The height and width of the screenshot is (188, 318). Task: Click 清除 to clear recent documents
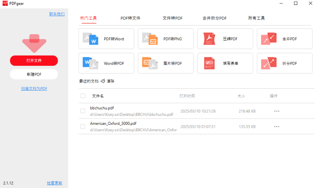(110, 81)
